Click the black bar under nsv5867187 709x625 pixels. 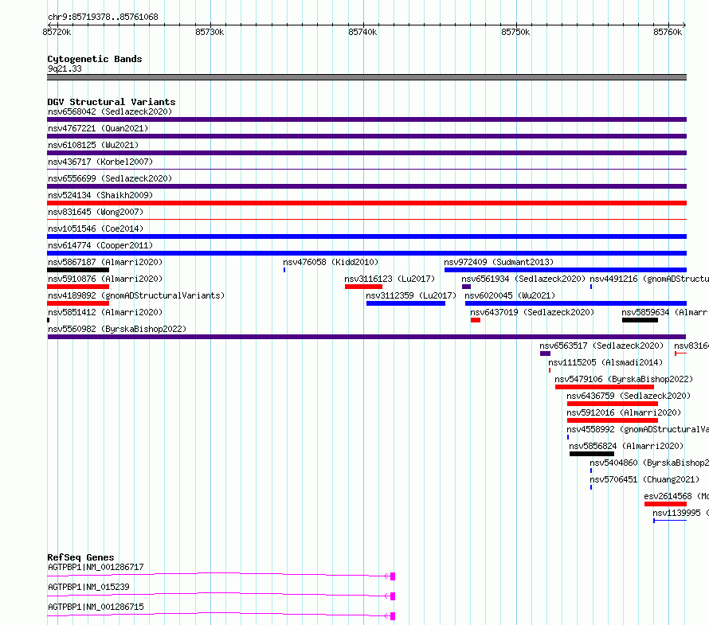coord(78,270)
